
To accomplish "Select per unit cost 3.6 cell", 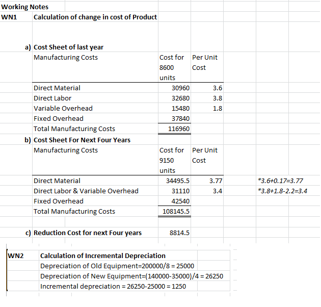I will click(x=218, y=88).
